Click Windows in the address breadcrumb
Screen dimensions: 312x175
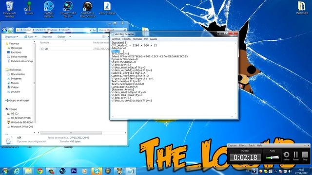(52, 30)
